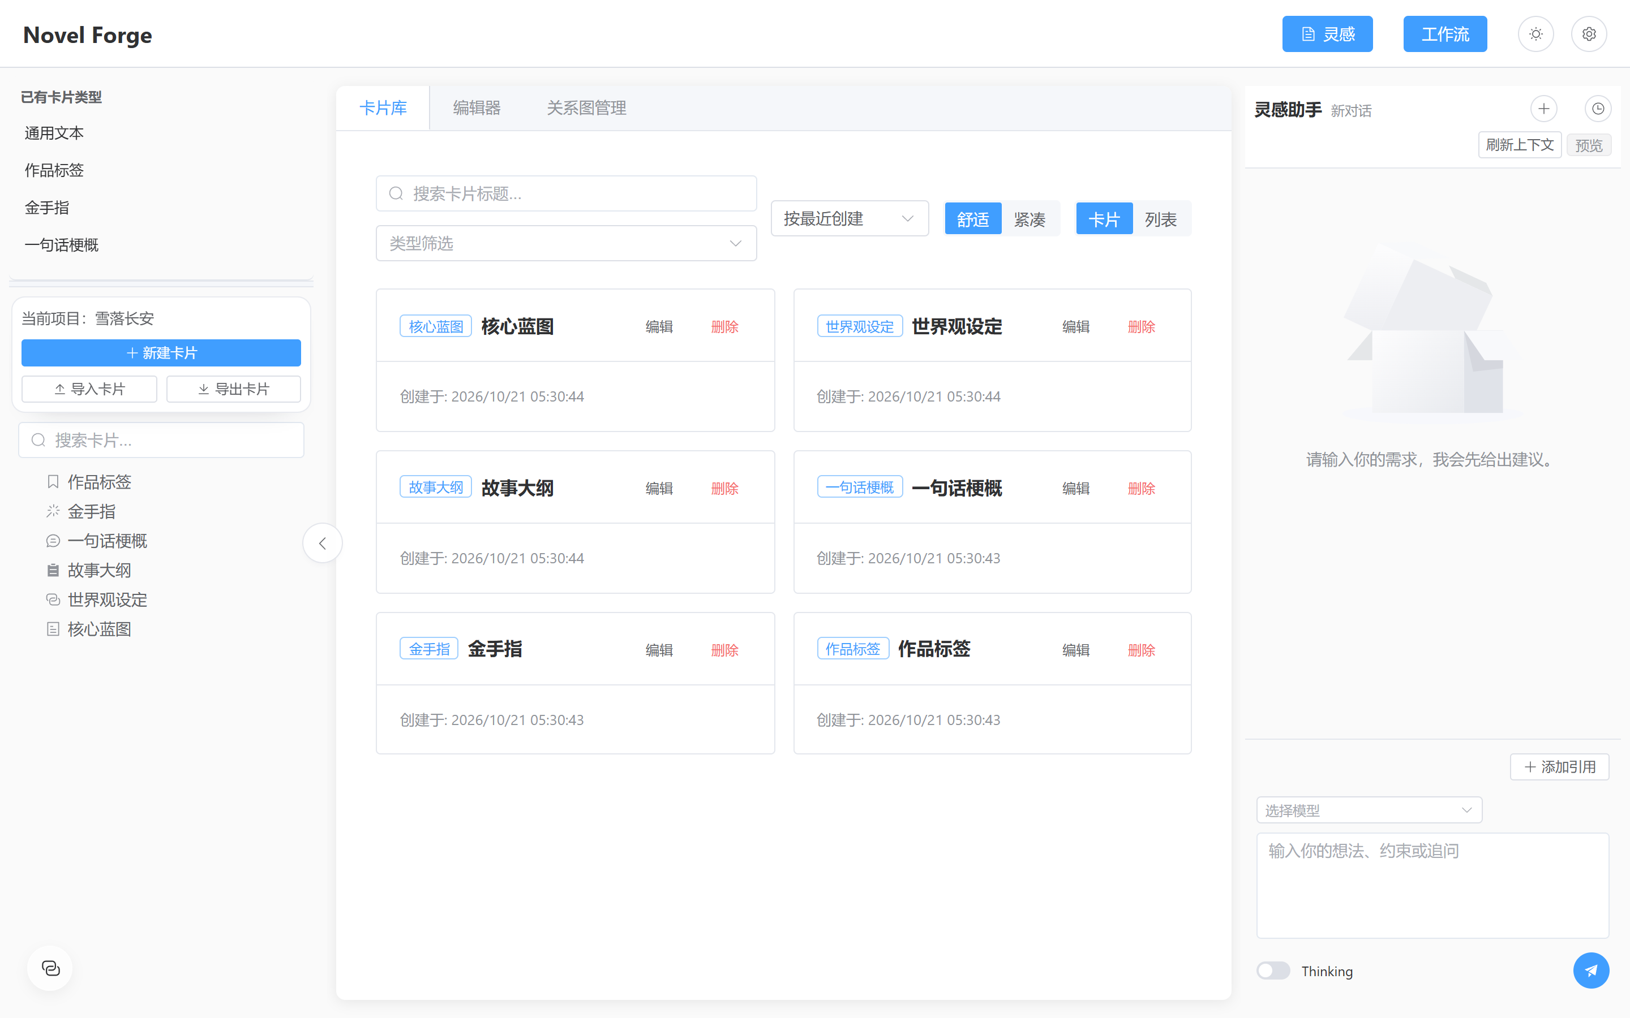
Task: Switch to 列表 view mode
Action: click(x=1161, y=219)
